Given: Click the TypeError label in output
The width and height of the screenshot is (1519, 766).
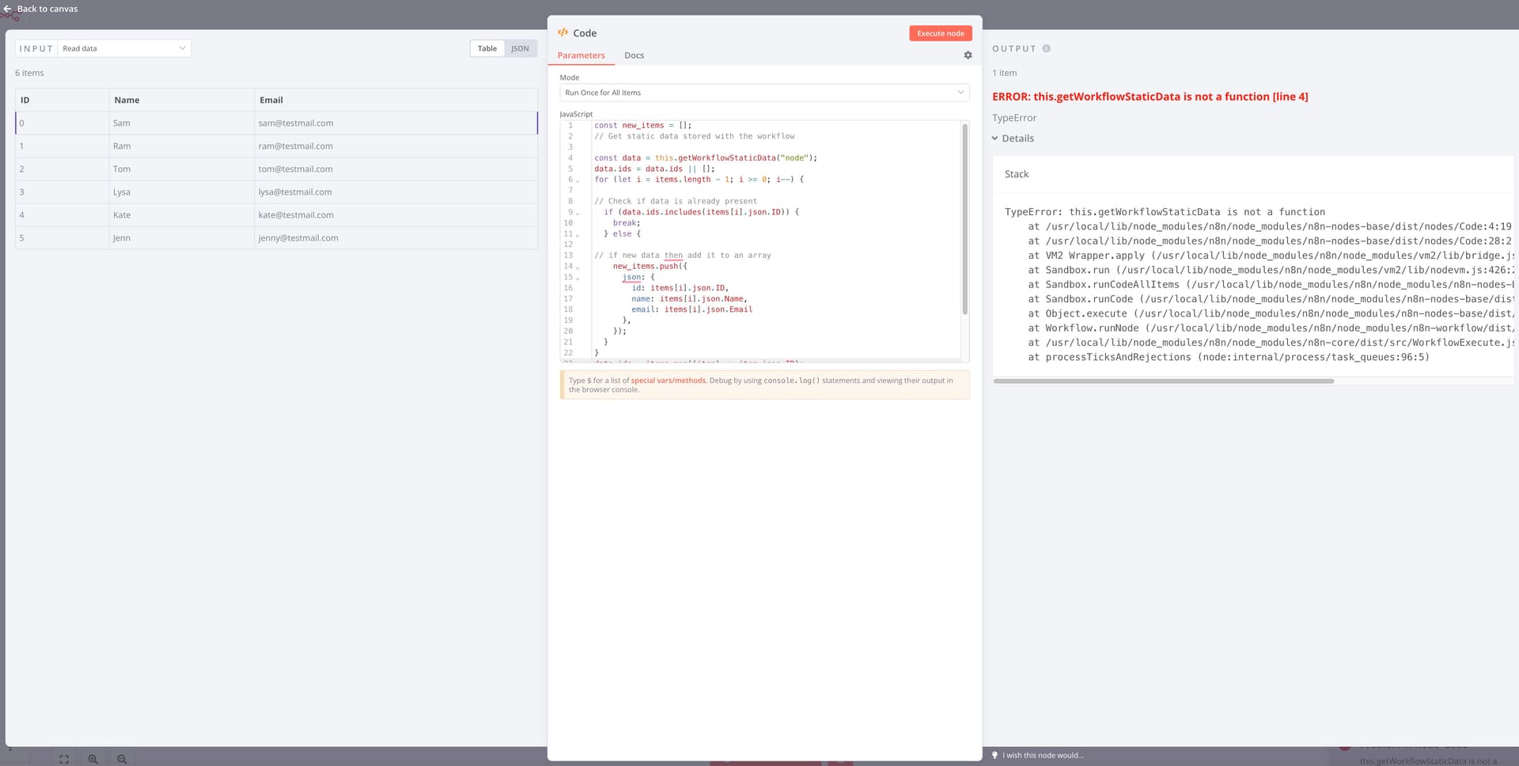Looking at the screenshot, I should click(1014, 118).
